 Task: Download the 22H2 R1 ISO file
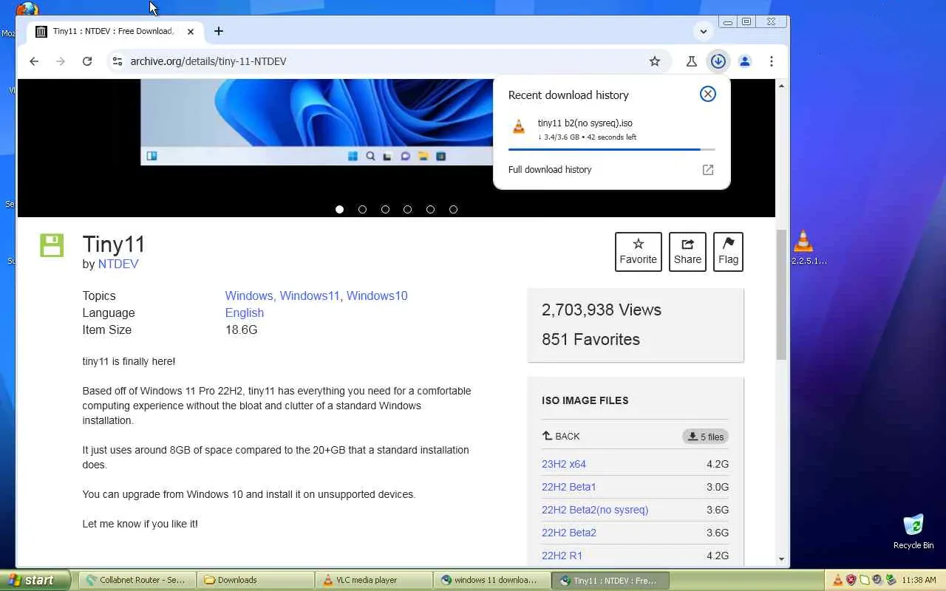click(x=562, y=556)
